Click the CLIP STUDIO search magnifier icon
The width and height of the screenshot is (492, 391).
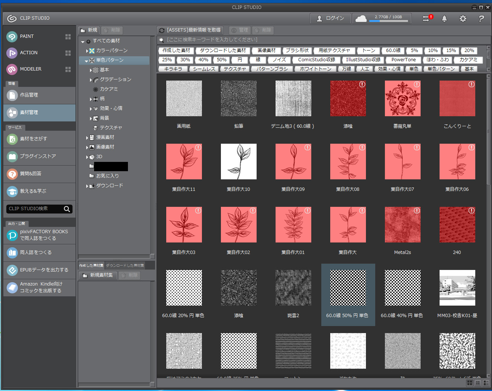67,209
